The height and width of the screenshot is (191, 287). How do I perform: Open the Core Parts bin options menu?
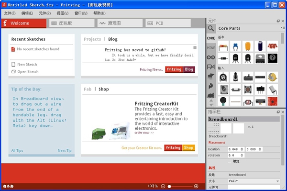(283, 28)
